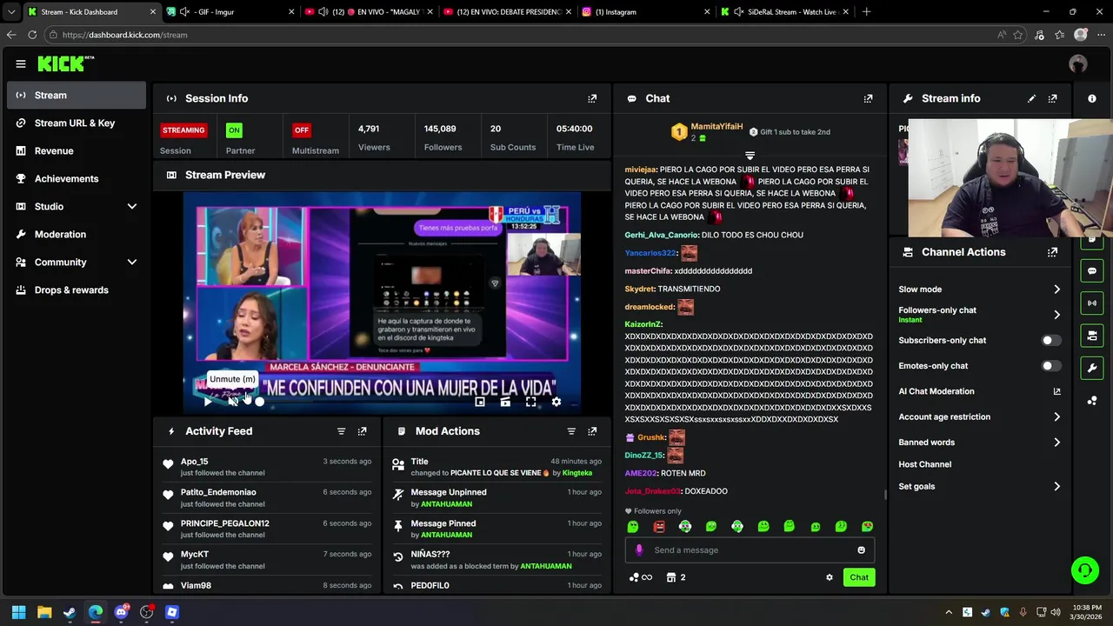The width and height of the screenshot is (1113, 626).
Task: Click the shop icon below message box
Action: coord(671,577)
